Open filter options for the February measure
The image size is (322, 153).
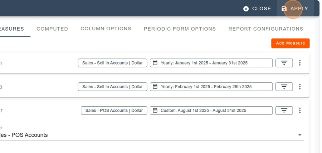click(284, 87)
